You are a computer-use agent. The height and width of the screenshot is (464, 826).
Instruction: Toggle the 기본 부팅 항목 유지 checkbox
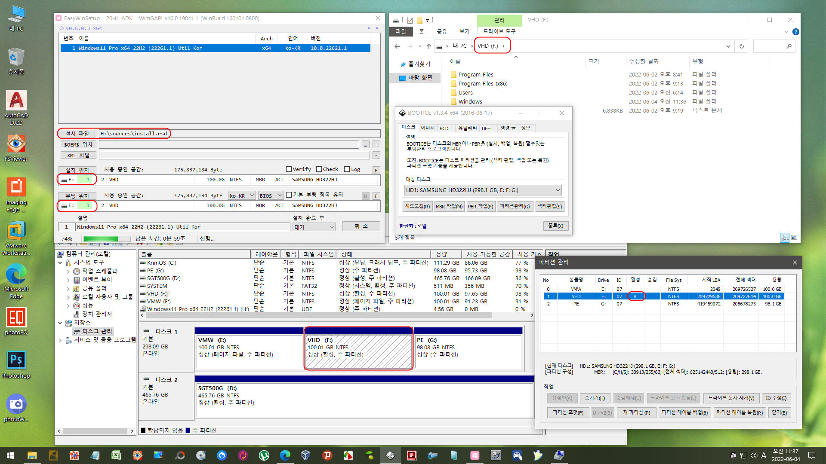pyautogui.click(x=289, y=195)
